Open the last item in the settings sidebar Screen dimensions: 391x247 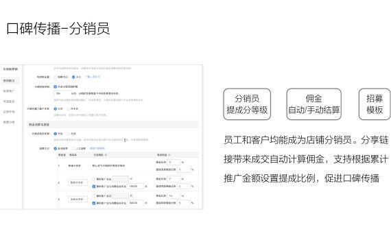coord(9,122)
